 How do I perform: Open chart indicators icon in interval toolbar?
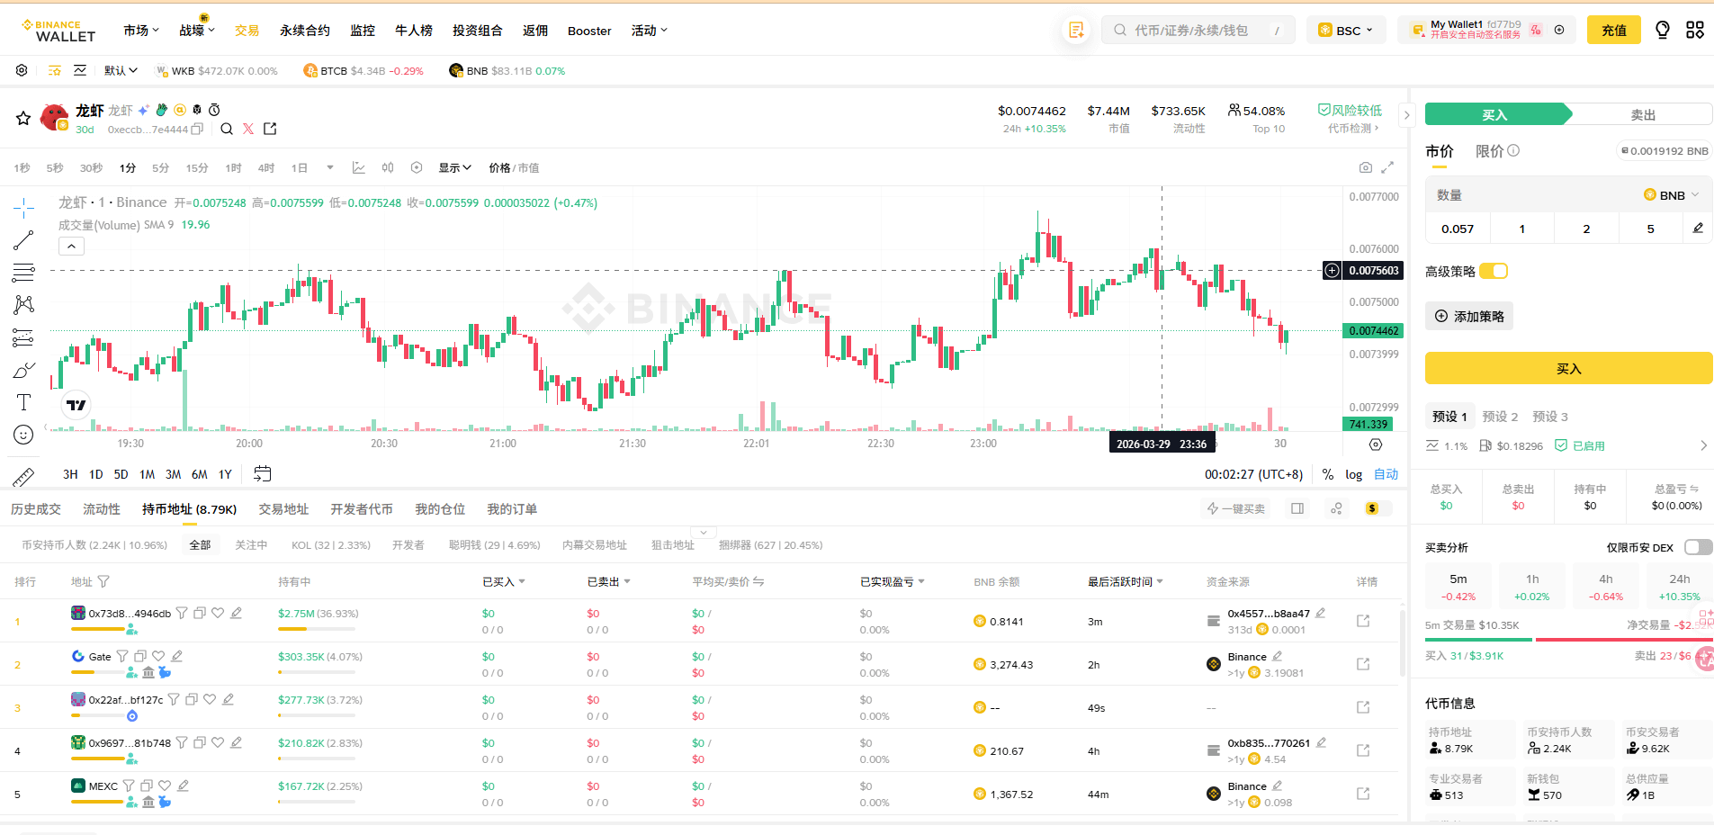pyautogui.click(x=359, y=168)
